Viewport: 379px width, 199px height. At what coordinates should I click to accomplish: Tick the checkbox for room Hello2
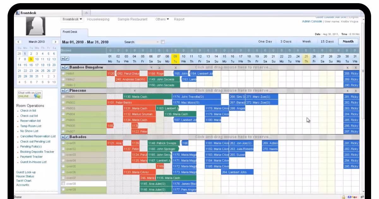coord(63,79)
